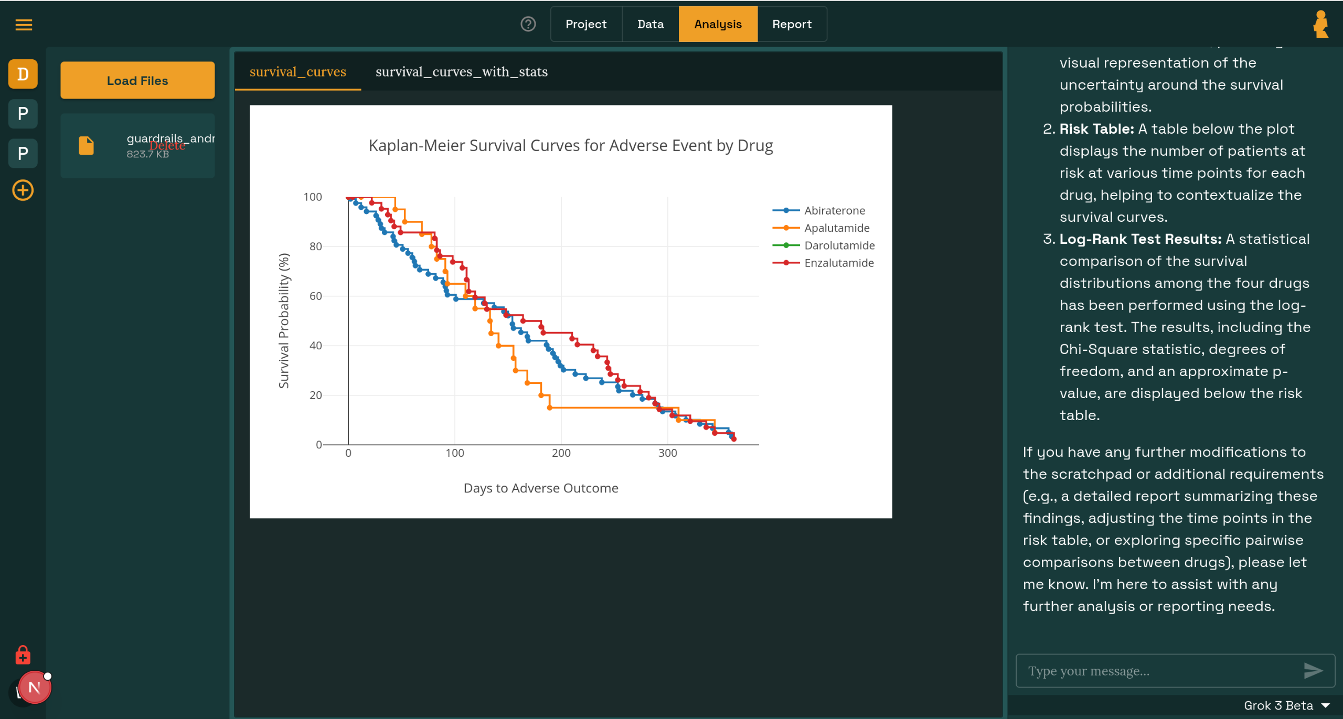Select the orange D sidebar icon
The image size is (1343, 719).
click(23, 74)
